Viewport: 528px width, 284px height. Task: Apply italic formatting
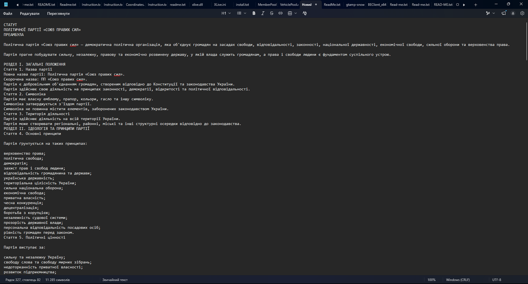(263, 13)
